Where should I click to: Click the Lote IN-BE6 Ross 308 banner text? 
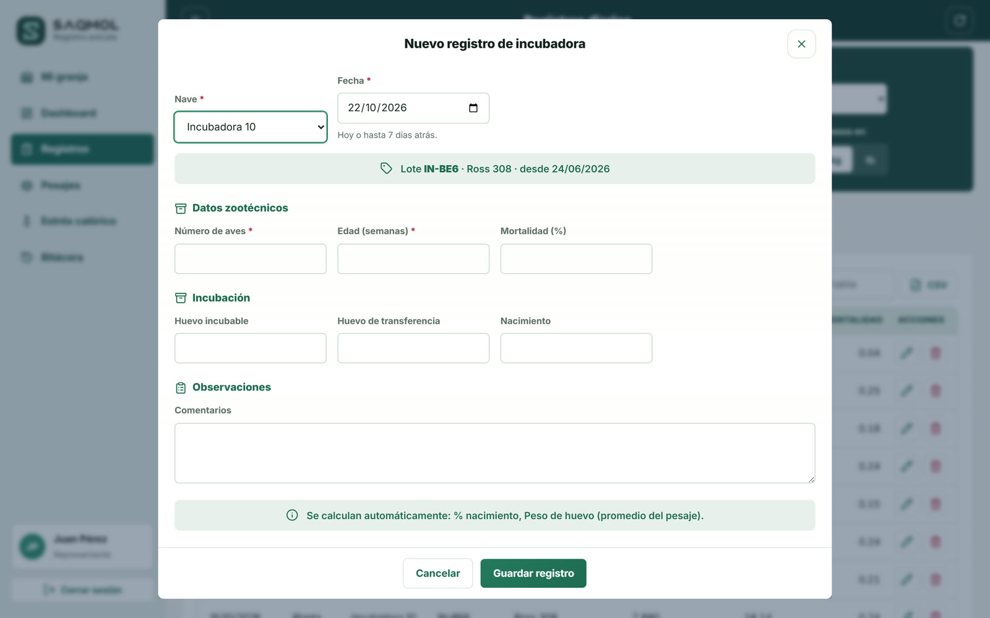tap(505, 169)
